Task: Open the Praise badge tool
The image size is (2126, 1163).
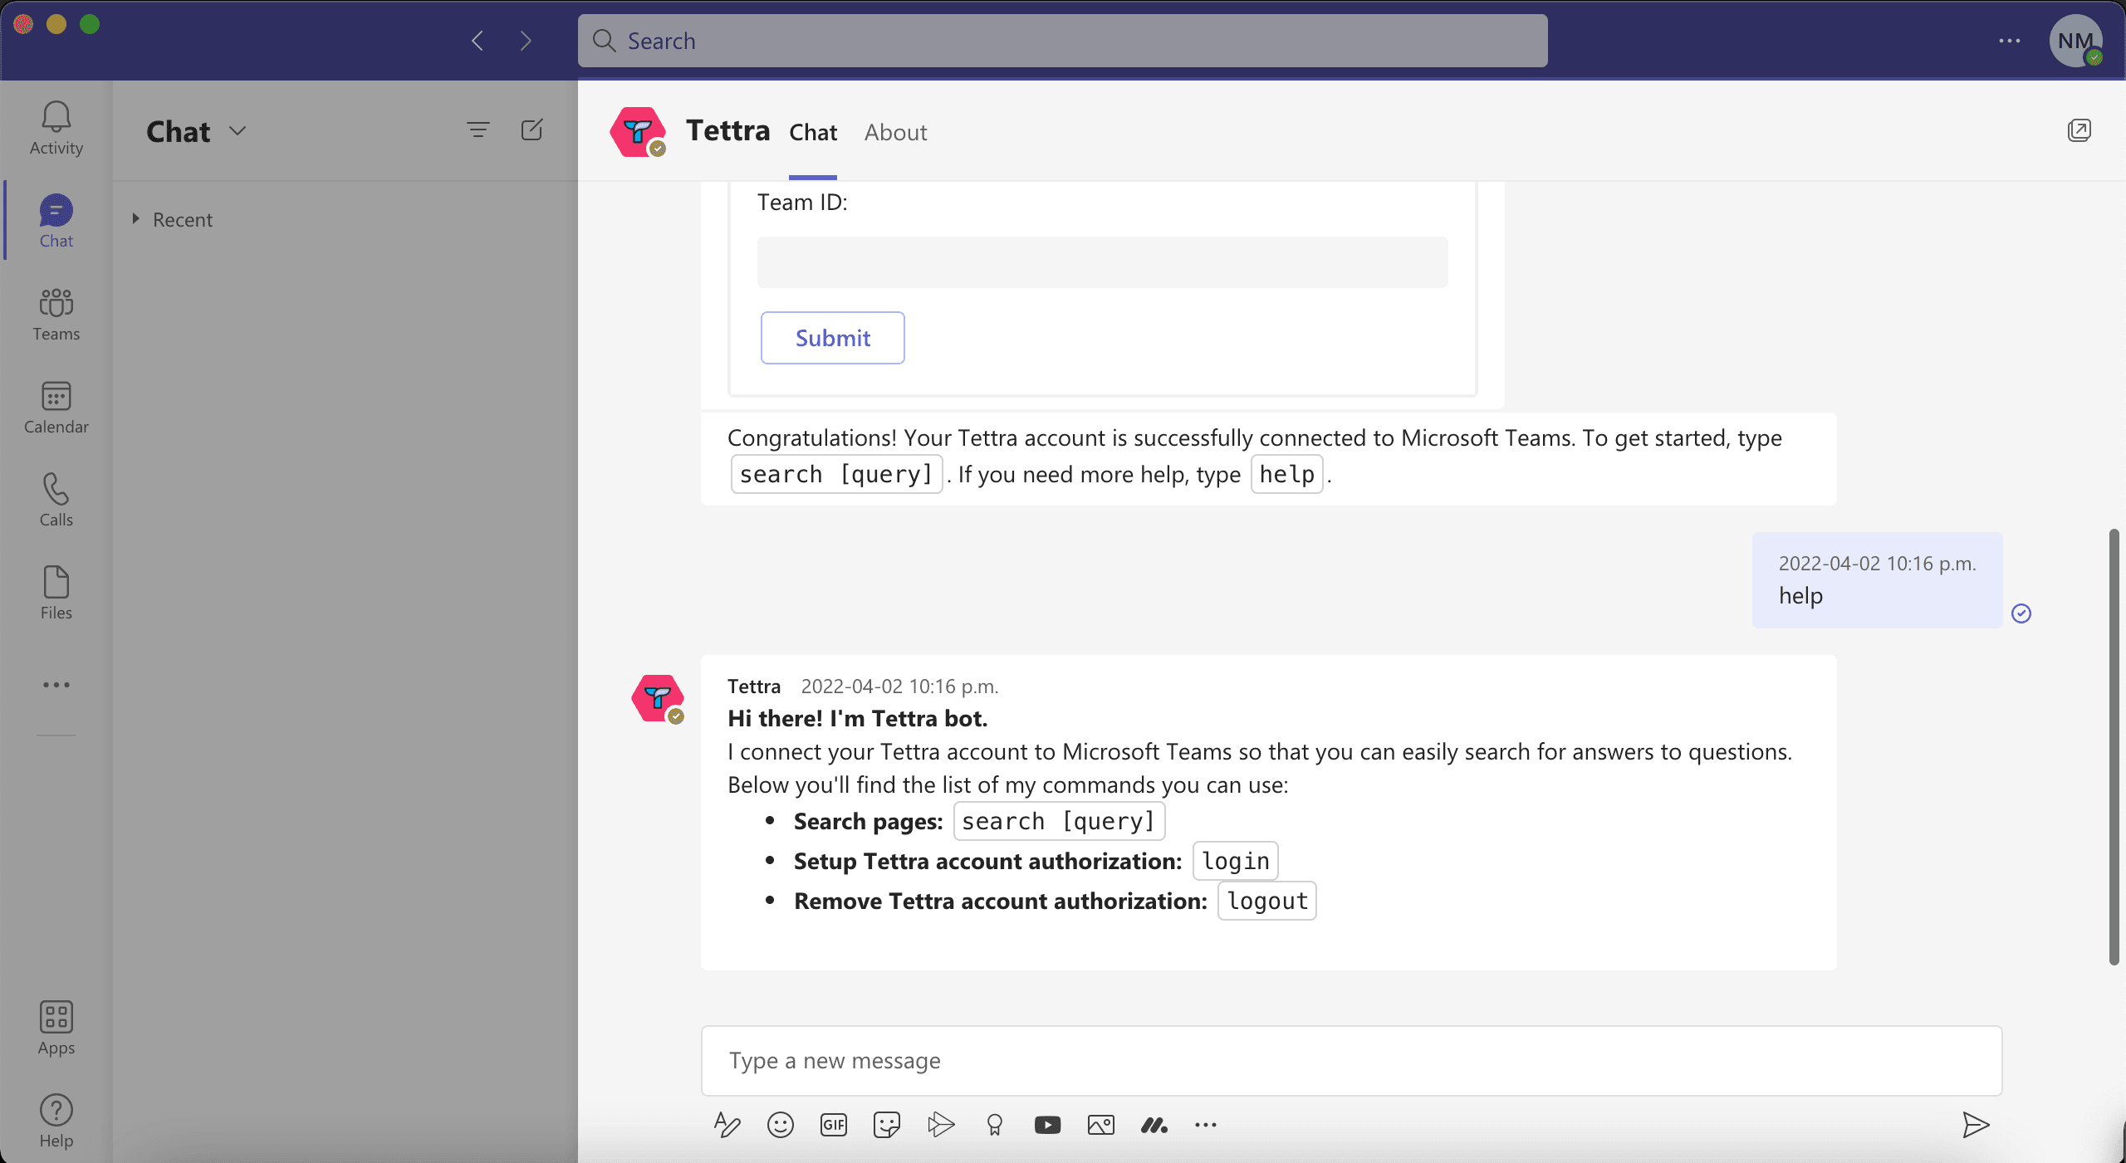Action: pos(995,1125)
